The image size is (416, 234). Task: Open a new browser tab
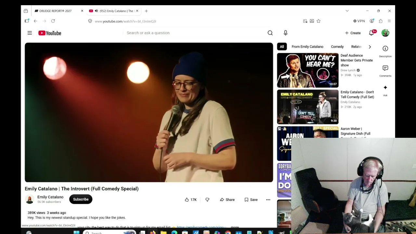pyautogui.click(x=146, y=11)
